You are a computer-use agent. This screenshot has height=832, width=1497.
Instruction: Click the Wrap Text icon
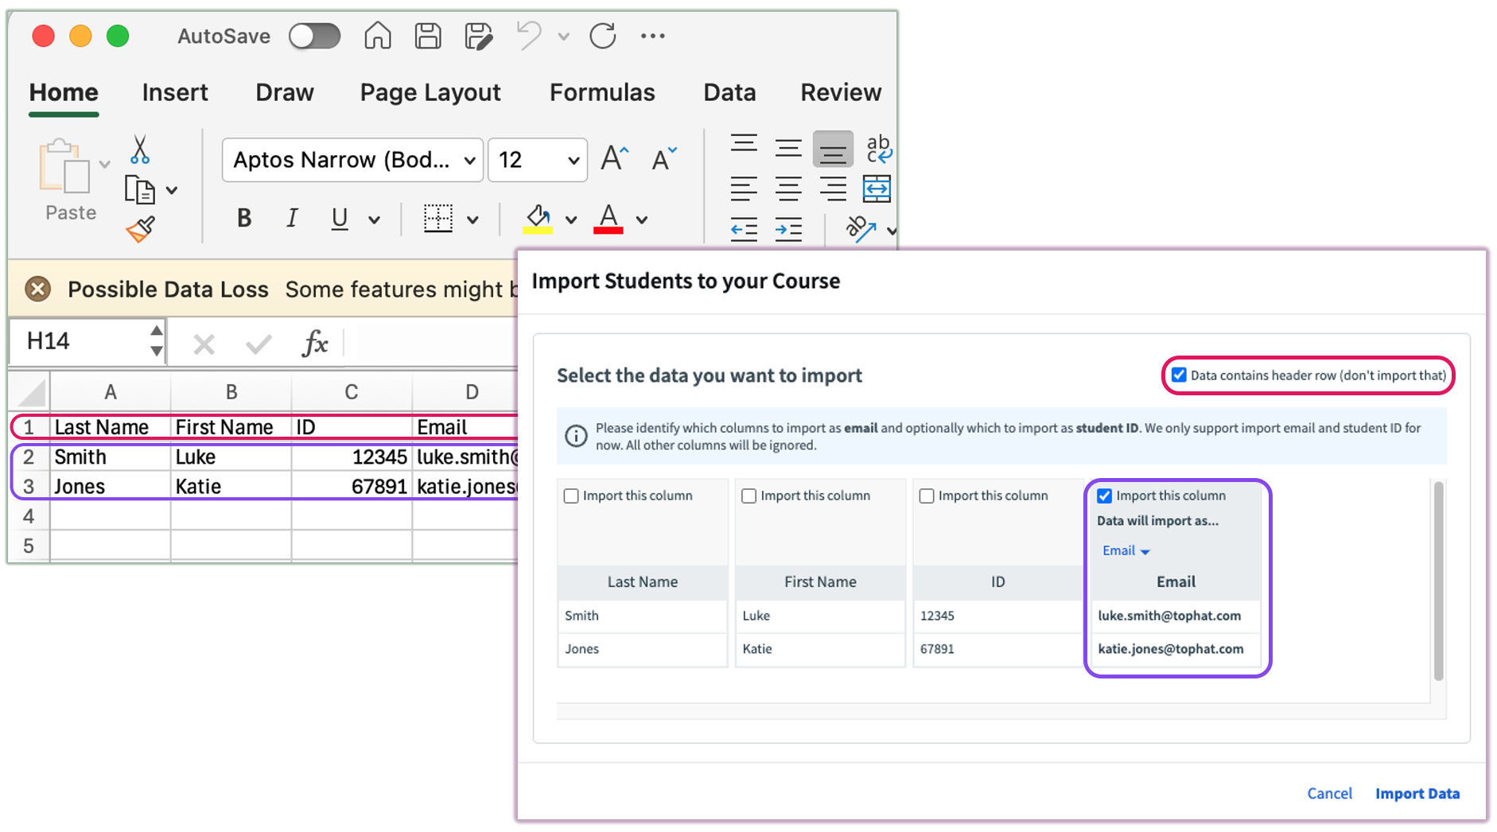878,148
